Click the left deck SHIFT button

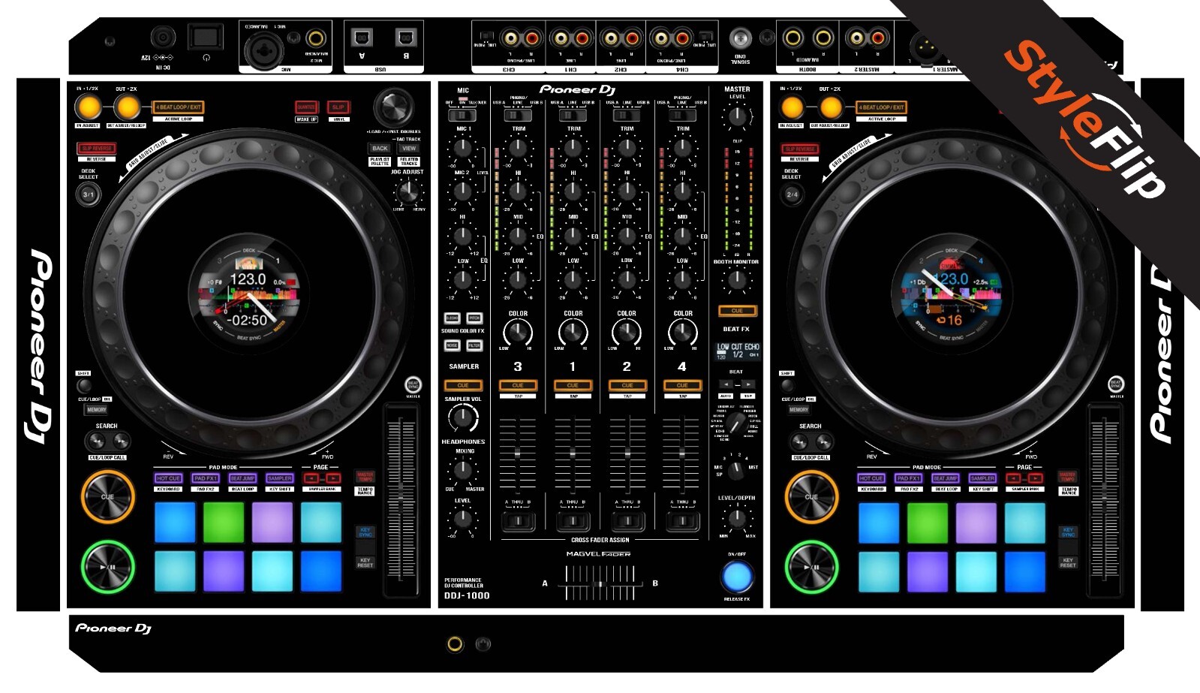(x=84, y=385)
